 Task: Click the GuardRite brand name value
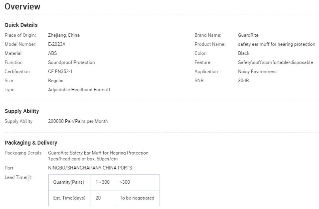248,35
